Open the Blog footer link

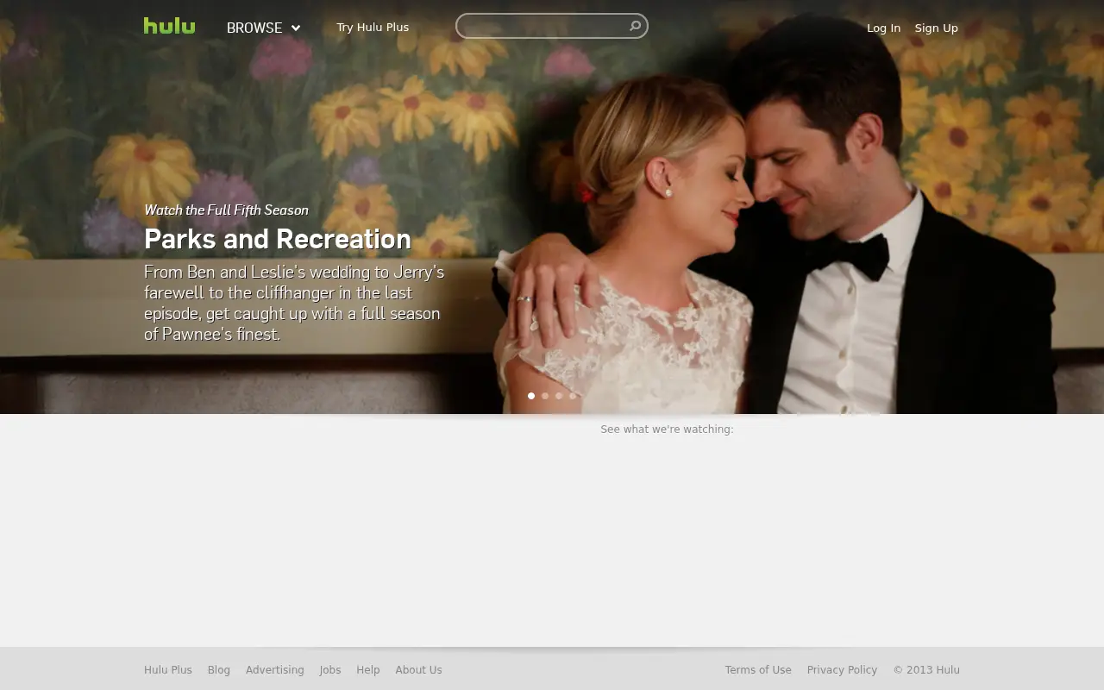tap(219, 670)
